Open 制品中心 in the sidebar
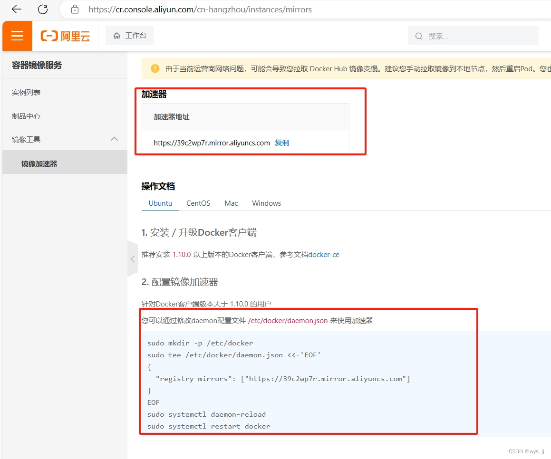551x459 pixels. [x=26, y=116]
